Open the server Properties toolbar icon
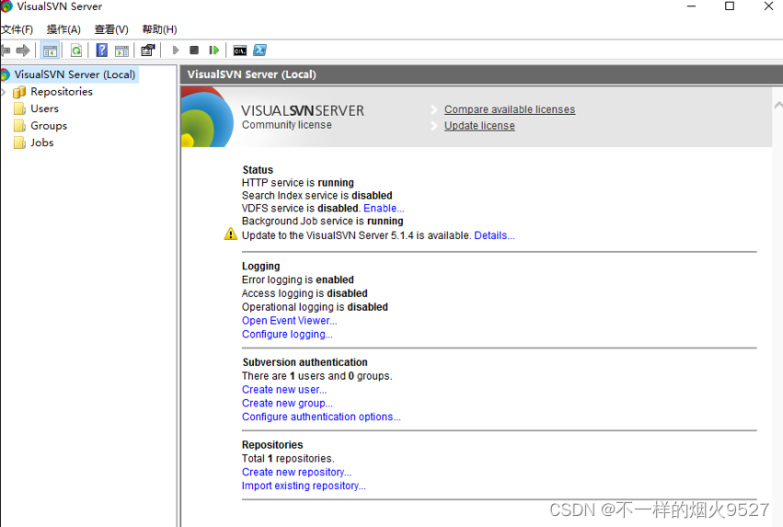This screenshot has width=783, height=527. (x=148, y=51)
